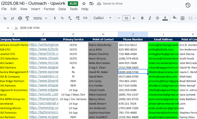This screenshot has width=197, height=119.
Task: Open the secretariat-i link
Action: coord(44,103)
